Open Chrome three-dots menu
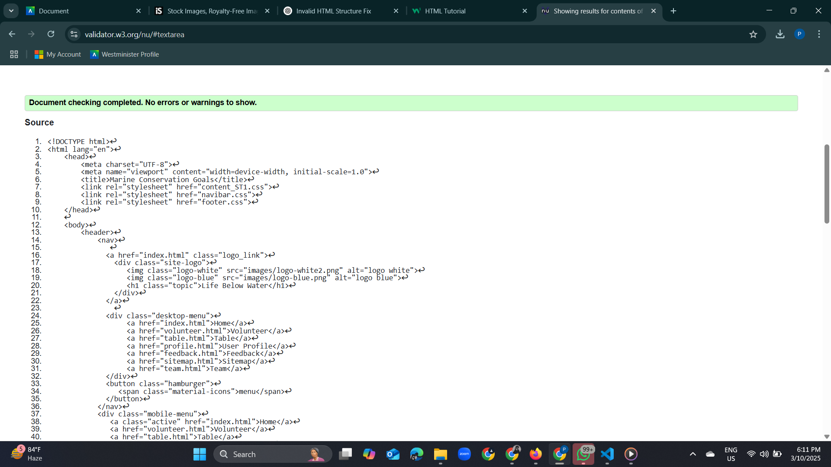Image resolution: width=831 pixels, height=467 pixels. coord(819,34)
